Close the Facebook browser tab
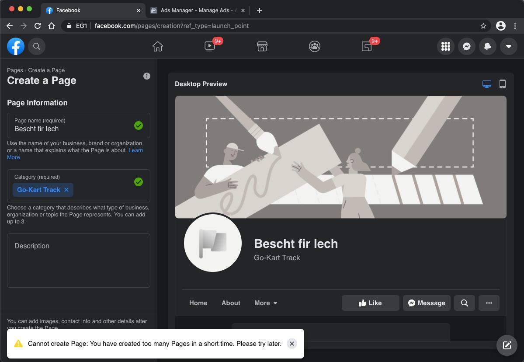Image resolution: width=524 pixels, height=362 pixels. click(139, 10)
